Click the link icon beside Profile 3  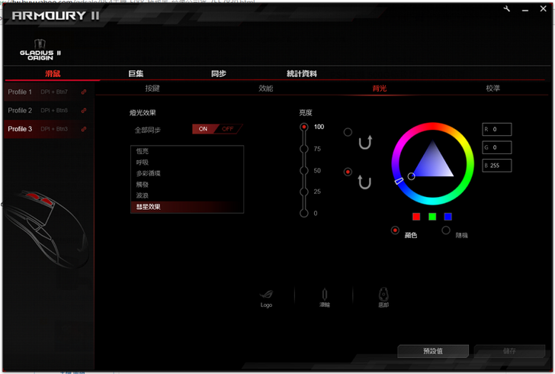[x=84, y=129]
